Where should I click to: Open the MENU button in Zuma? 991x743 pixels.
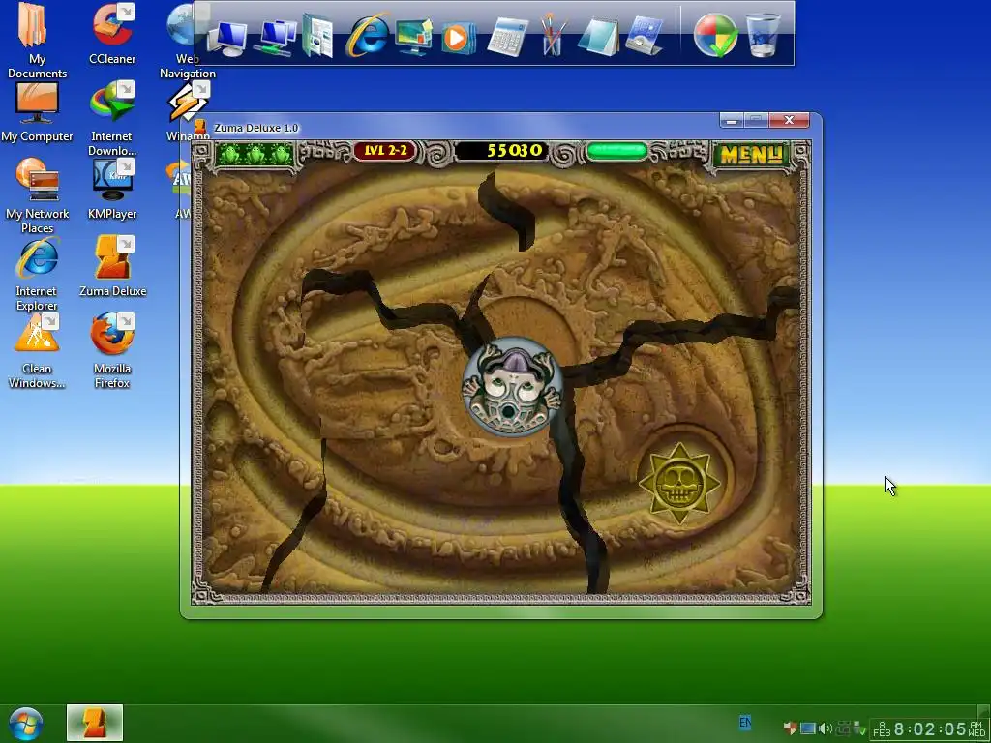tap(751, 154)
